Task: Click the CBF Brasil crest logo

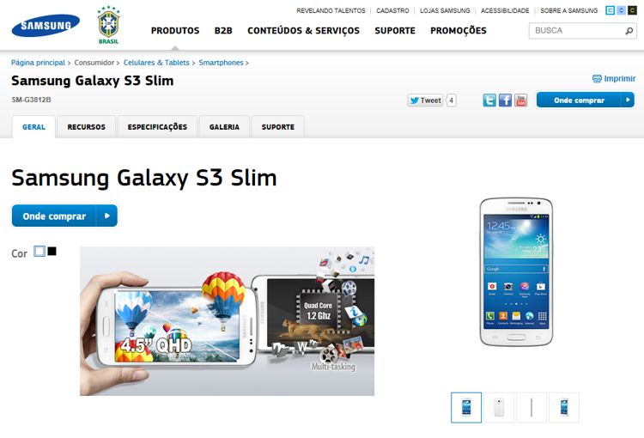Action: pos(108,25)
